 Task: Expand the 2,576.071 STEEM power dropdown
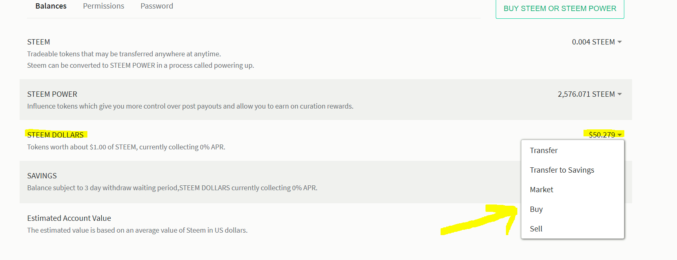590,94
